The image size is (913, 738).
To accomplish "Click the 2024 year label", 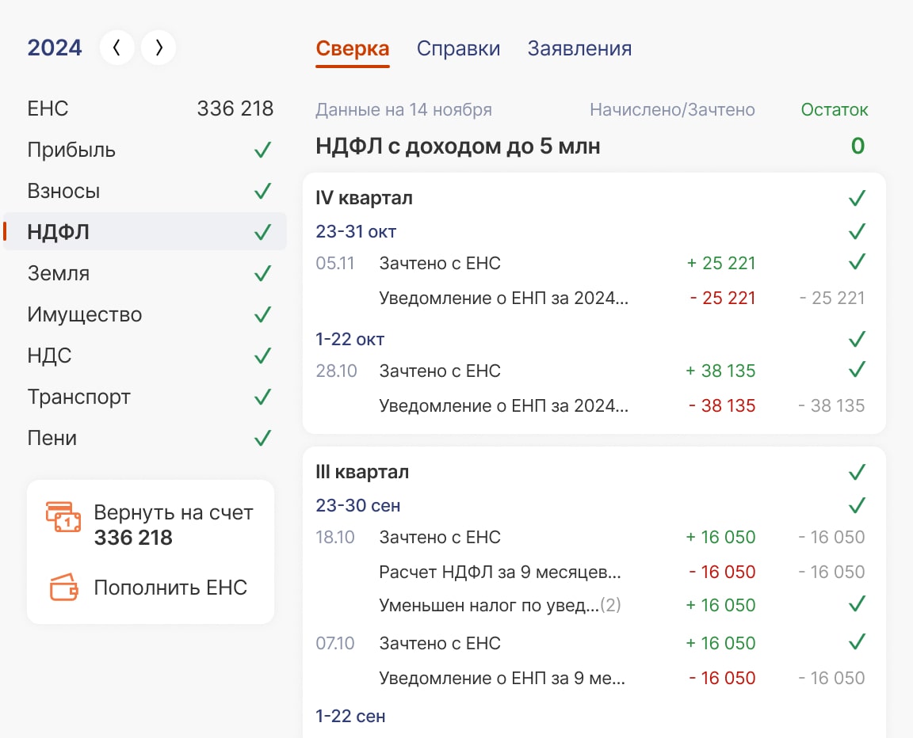I will coord(55,48).
